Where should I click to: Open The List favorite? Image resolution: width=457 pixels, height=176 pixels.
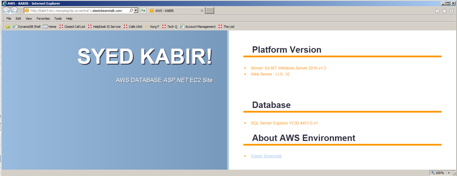226,27
